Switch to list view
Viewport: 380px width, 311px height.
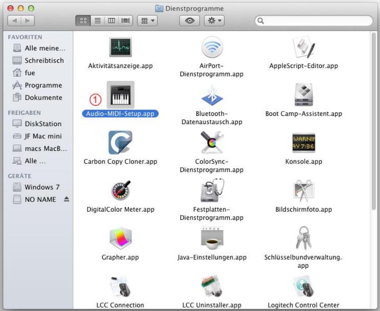pos(97,21)
